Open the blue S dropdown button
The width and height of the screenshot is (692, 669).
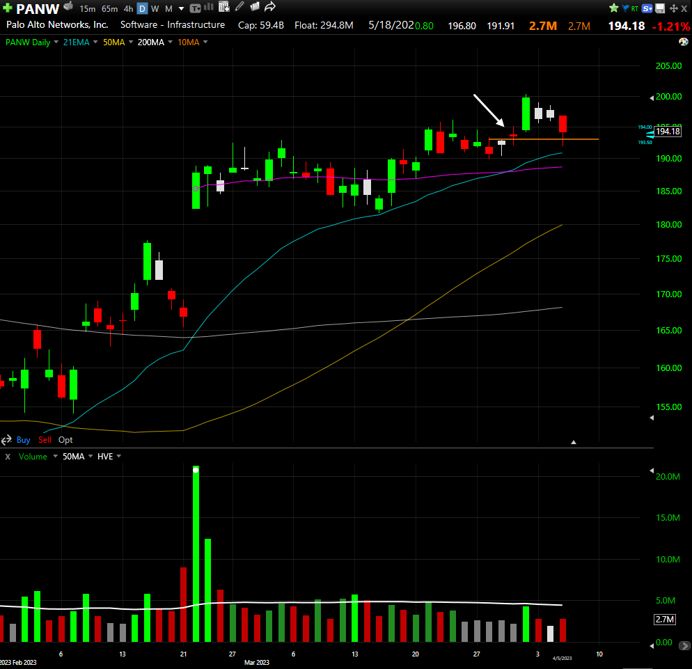(x=647, y=8)
